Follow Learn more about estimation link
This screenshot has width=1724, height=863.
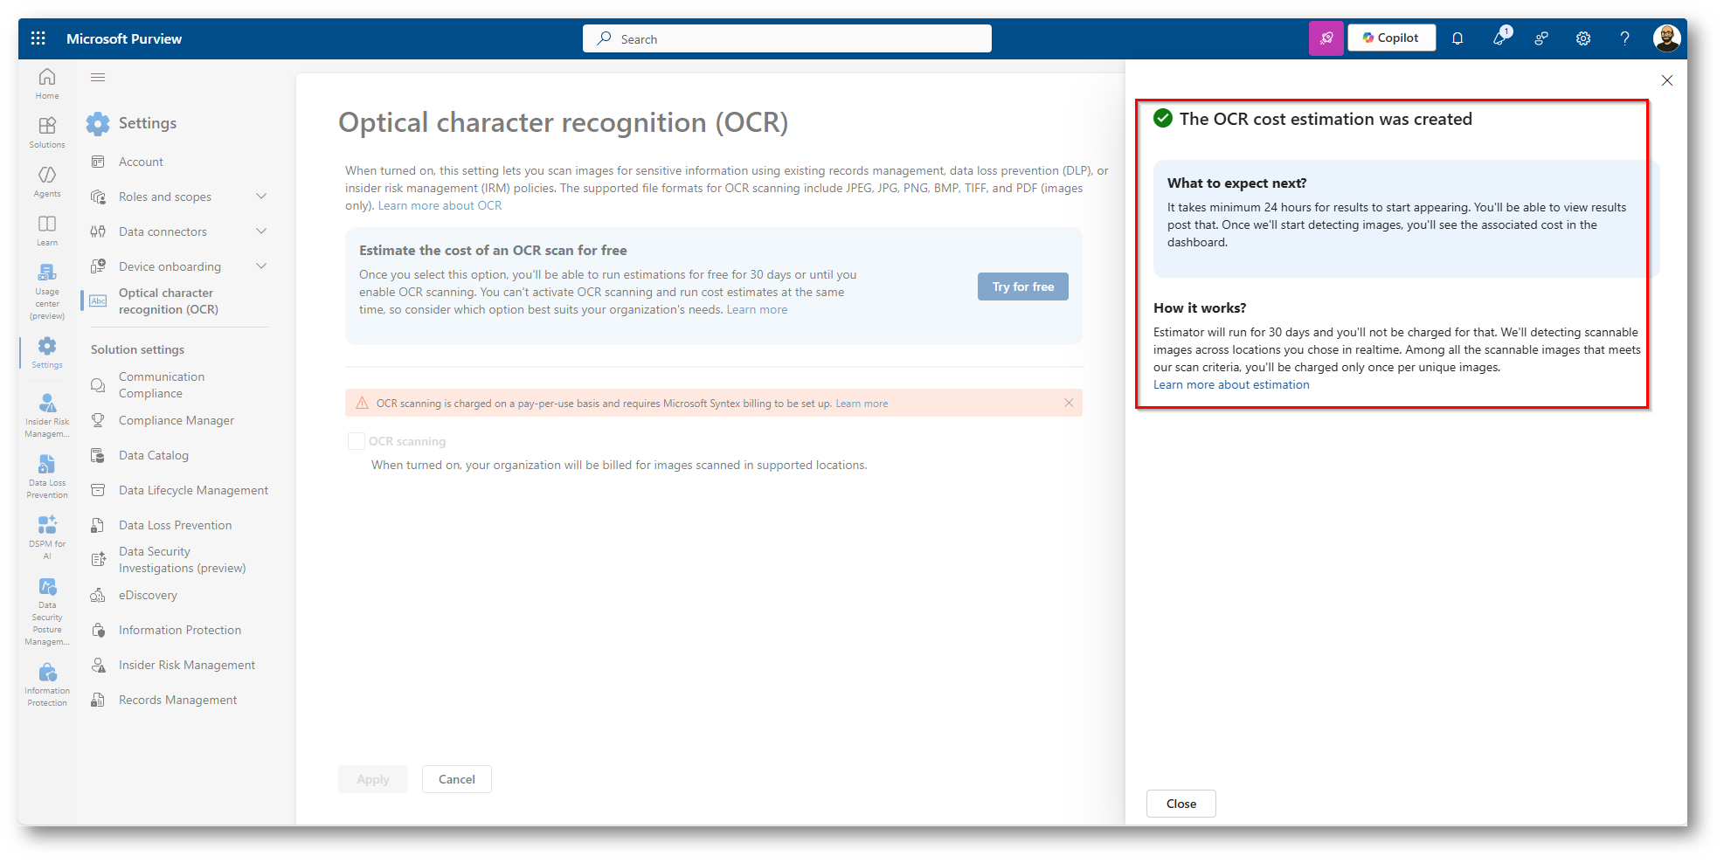pos(1231,384)
